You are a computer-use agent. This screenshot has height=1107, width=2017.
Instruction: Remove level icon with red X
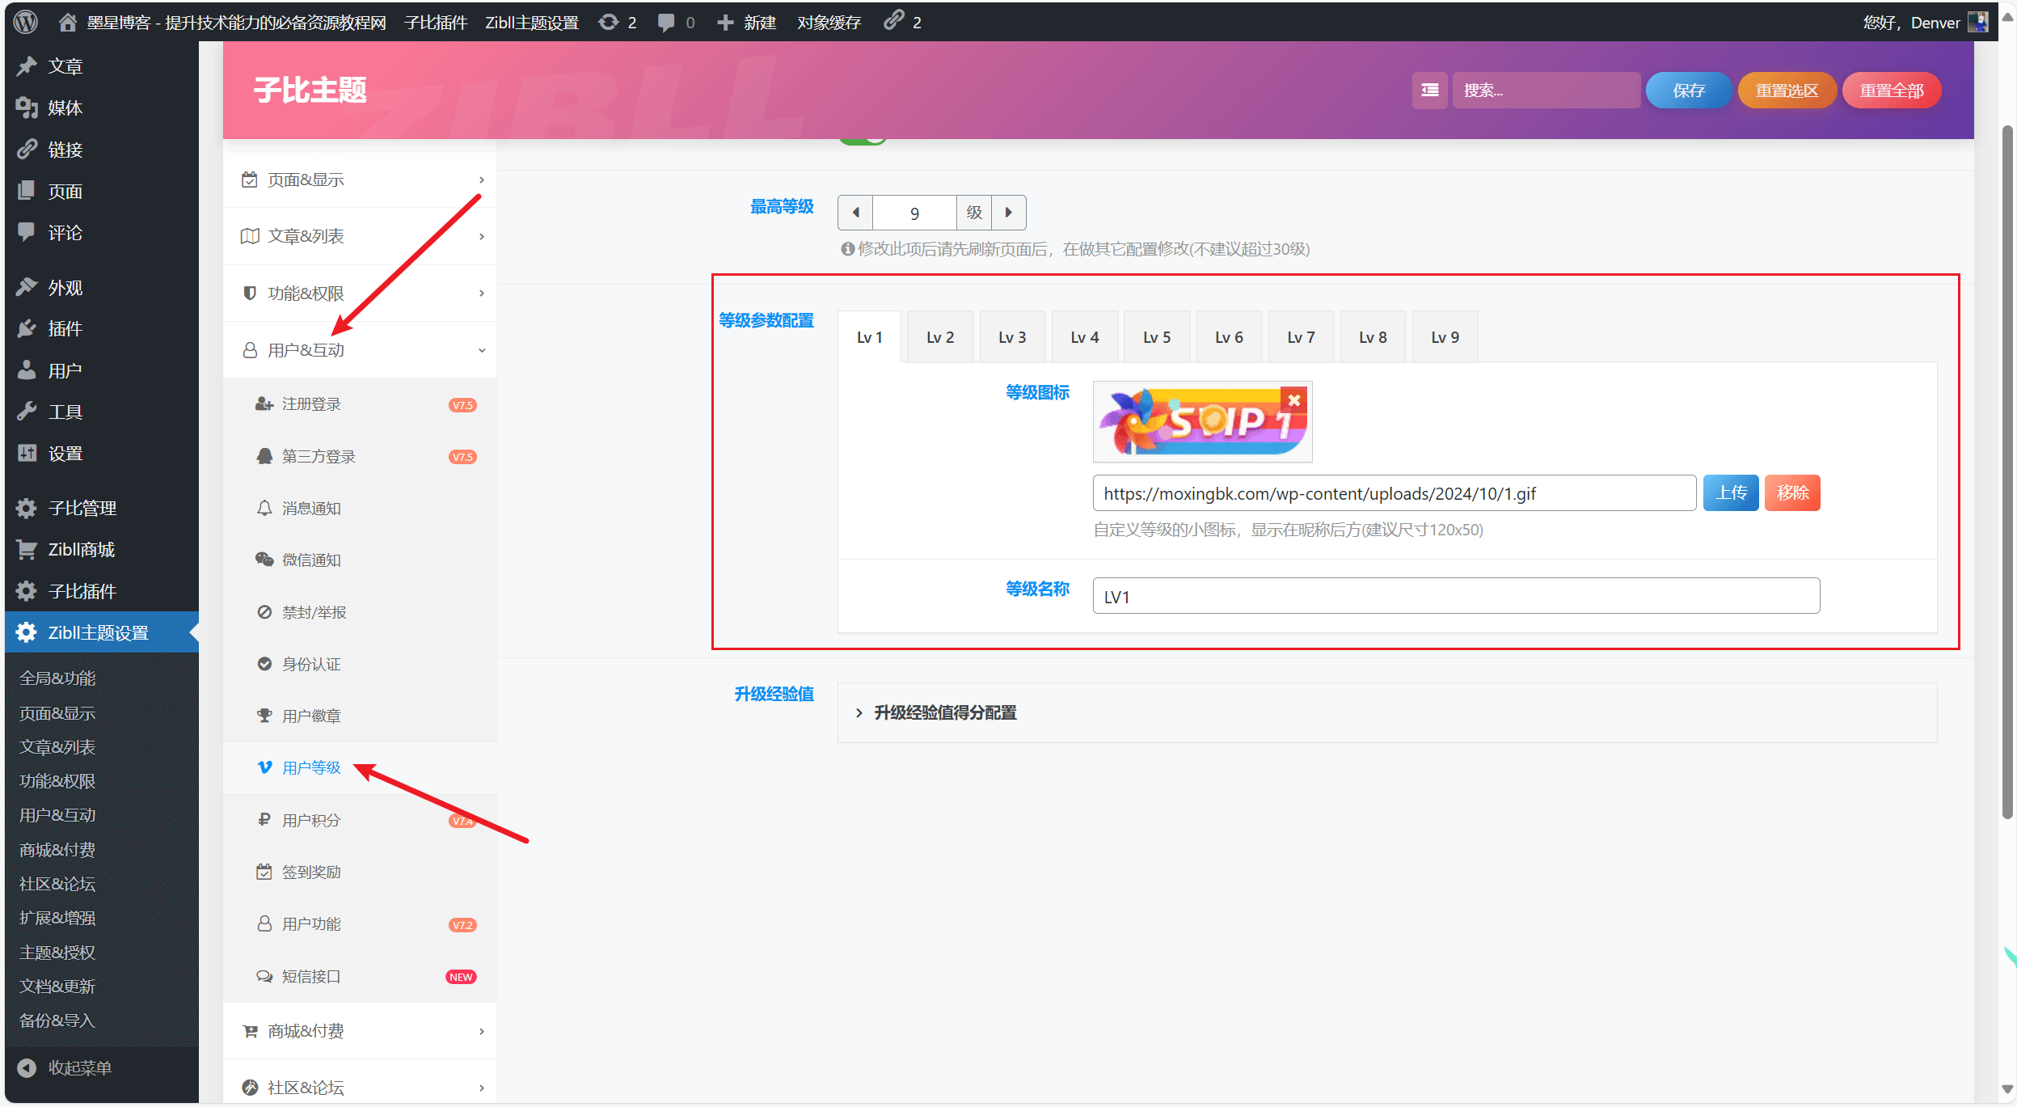[x=1293, y=400]
